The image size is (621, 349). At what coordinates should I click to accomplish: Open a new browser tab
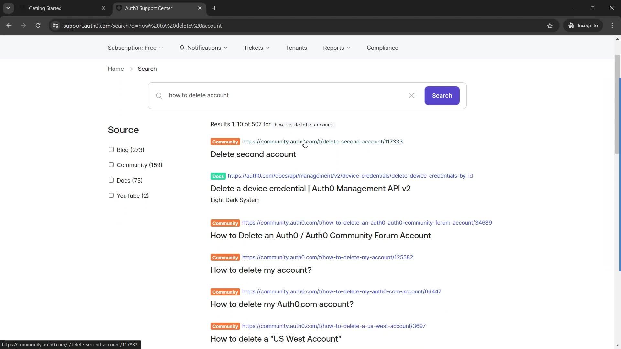click(214, 8)
